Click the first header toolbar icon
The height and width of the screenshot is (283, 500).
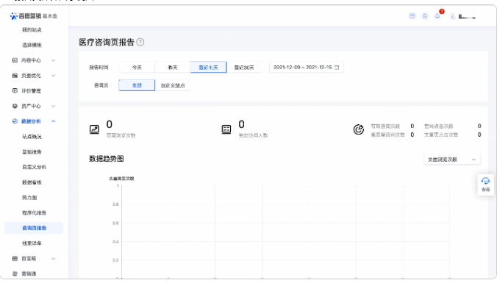click(x=413, y=16)
